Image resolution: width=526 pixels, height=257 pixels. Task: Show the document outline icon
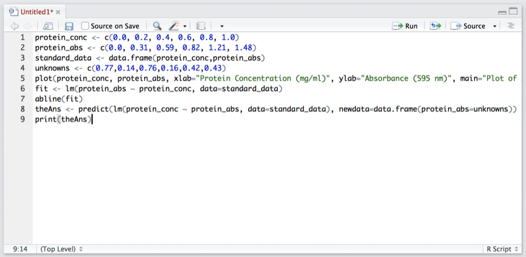(x=511, y=26)
